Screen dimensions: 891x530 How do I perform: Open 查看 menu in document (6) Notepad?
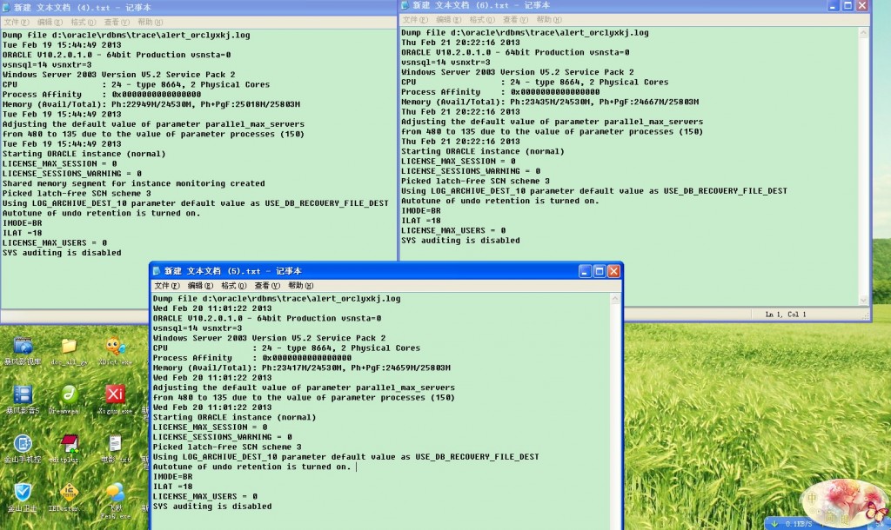[x=515, y=20]
